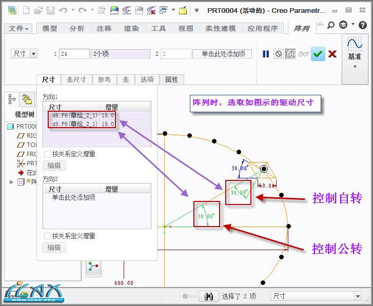
Task: Select the folder browser tab icon
Action: (27, 99)
